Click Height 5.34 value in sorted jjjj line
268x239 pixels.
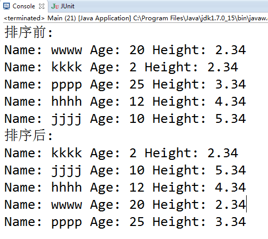[x=231, y=170]
